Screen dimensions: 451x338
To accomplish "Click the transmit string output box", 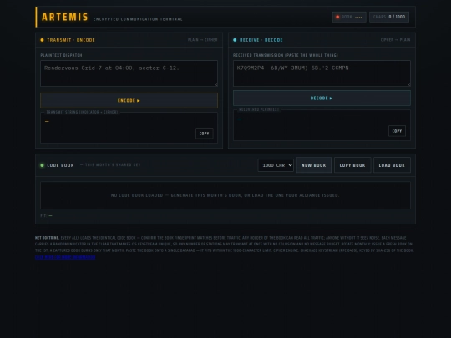I will 129,128.
